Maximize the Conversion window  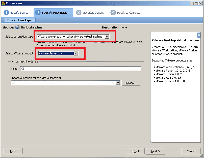coord(196,3)
